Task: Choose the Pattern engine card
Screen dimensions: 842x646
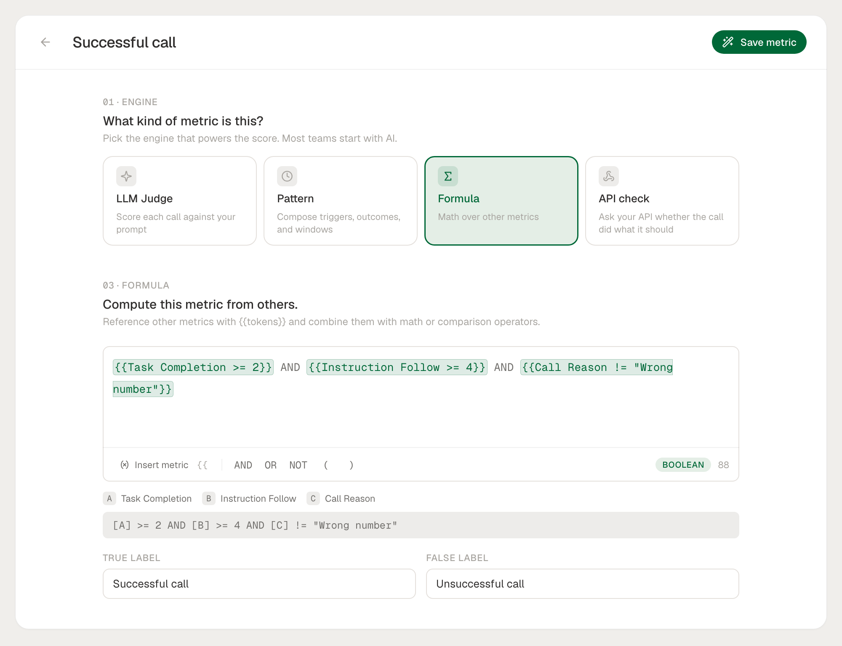Action: (x=341, y=201)
